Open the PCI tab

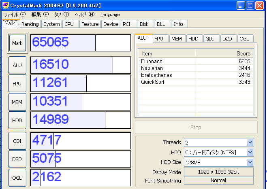pyautogui.click(x=129, y=24)
